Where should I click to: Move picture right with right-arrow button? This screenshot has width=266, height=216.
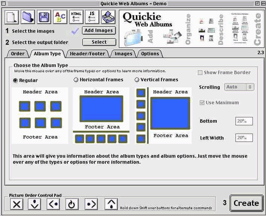(x=91, y=204)
